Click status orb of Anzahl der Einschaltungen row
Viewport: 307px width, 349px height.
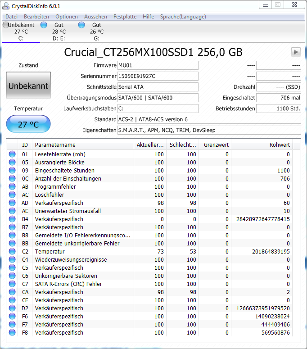[12, 178]
